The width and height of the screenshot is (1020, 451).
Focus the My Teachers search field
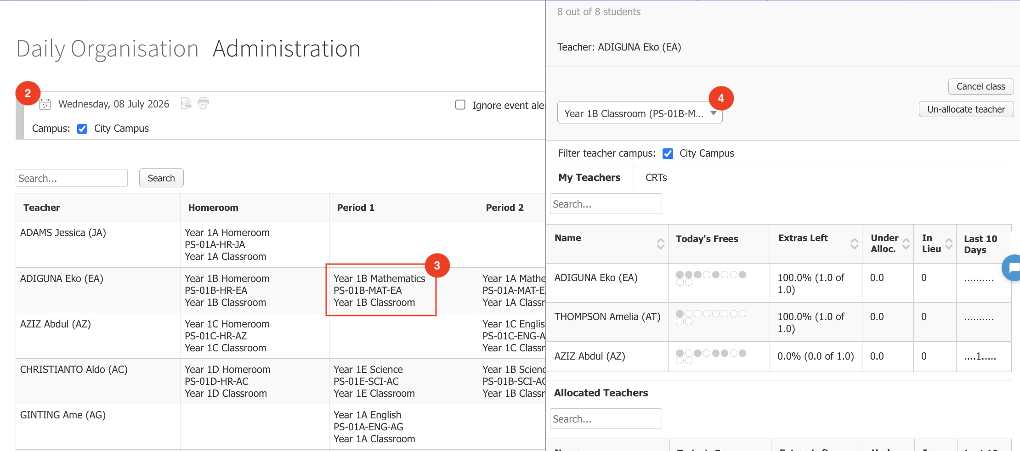(606, 204)
